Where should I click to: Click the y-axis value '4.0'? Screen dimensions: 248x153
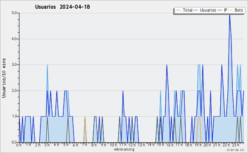tap(14, 39)
